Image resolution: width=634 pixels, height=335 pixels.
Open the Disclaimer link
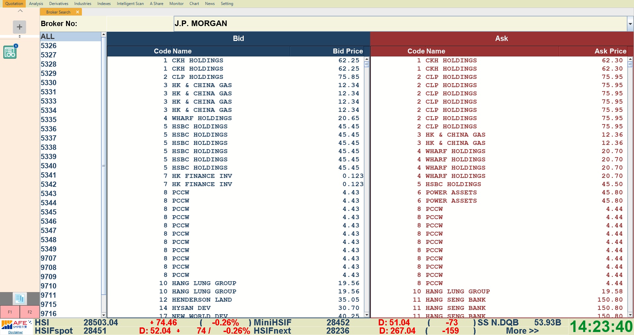(x=16, y=332)
